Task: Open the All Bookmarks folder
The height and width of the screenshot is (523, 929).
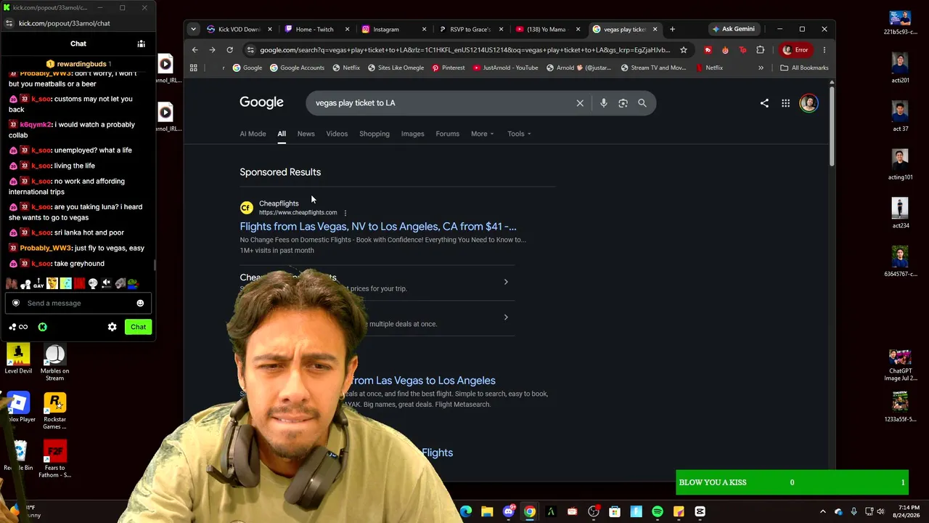Action: click(x=804, y=68)
